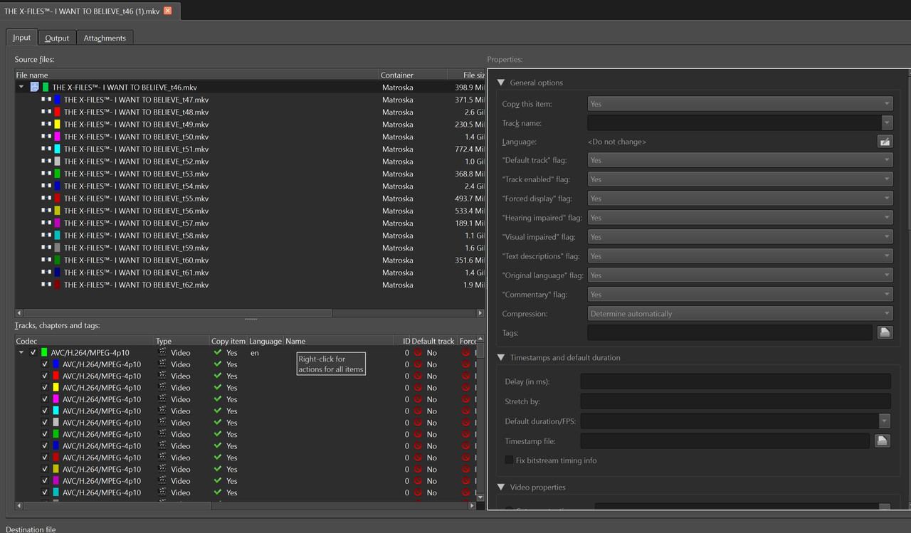Open the "Commentary" flag dropdown

coord(740,294)
